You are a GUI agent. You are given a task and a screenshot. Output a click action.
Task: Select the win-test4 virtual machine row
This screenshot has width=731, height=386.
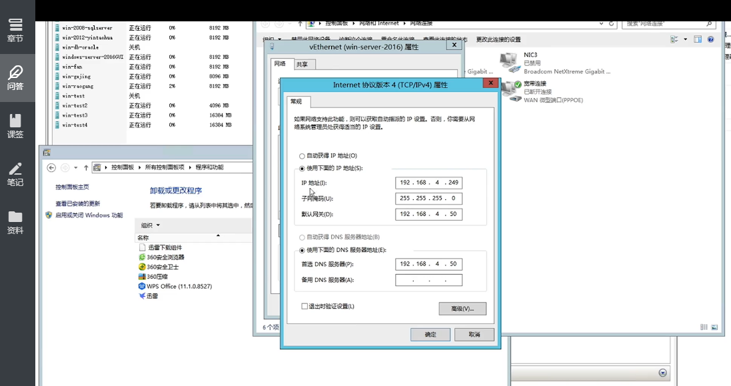click(x=145, y=125)
